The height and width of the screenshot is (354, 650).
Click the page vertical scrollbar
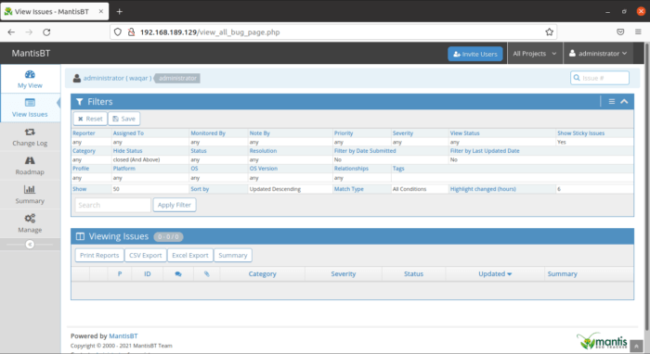(x=646, y=186)
